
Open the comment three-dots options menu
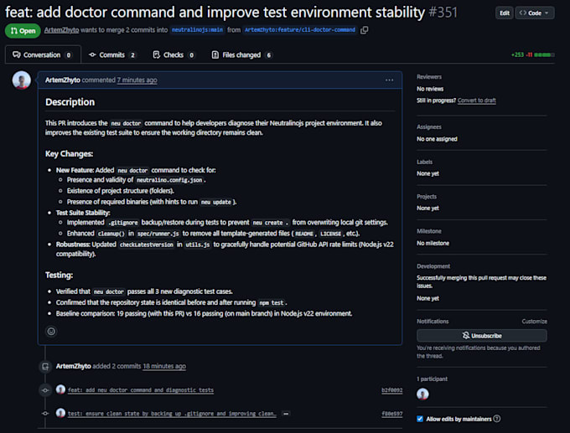coord(389,80)
